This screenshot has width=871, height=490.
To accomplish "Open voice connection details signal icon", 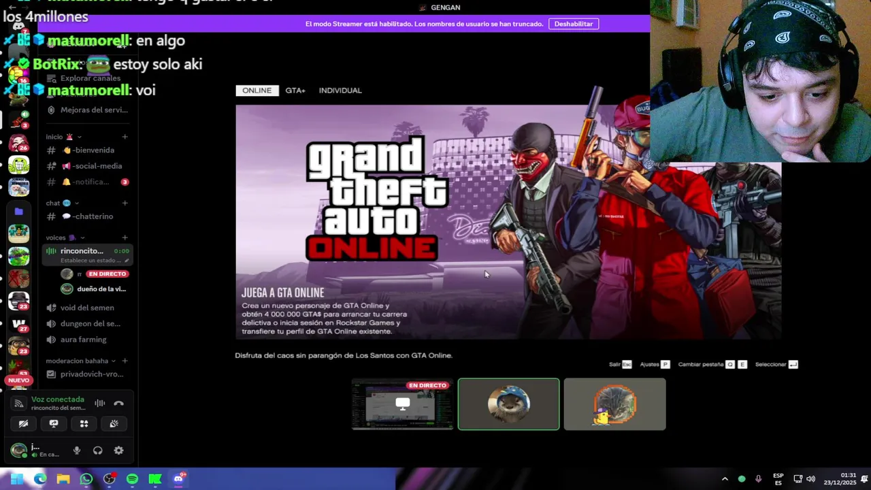I will (x=19, y=404).
